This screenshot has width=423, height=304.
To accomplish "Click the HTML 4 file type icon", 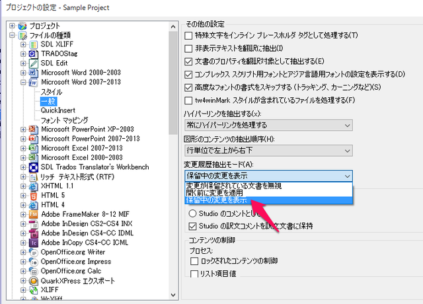I will click(34, 206).
